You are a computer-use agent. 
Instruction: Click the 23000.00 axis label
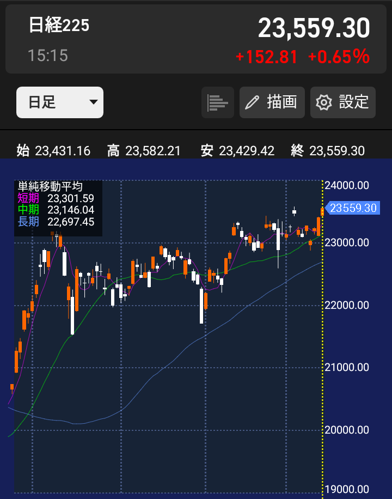click(347, 243)
